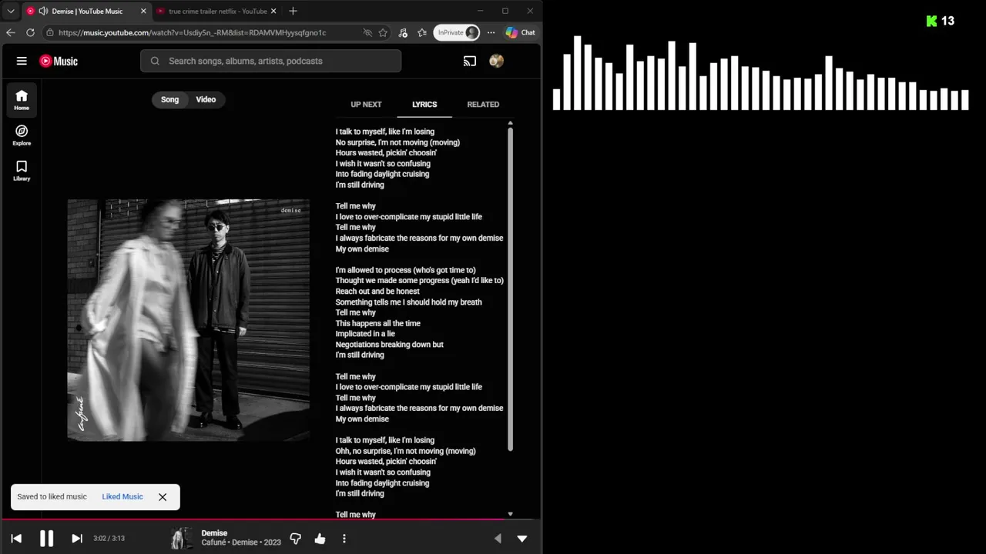Click the browser address bar URL

pyautogui.click(x=193, y=32)
